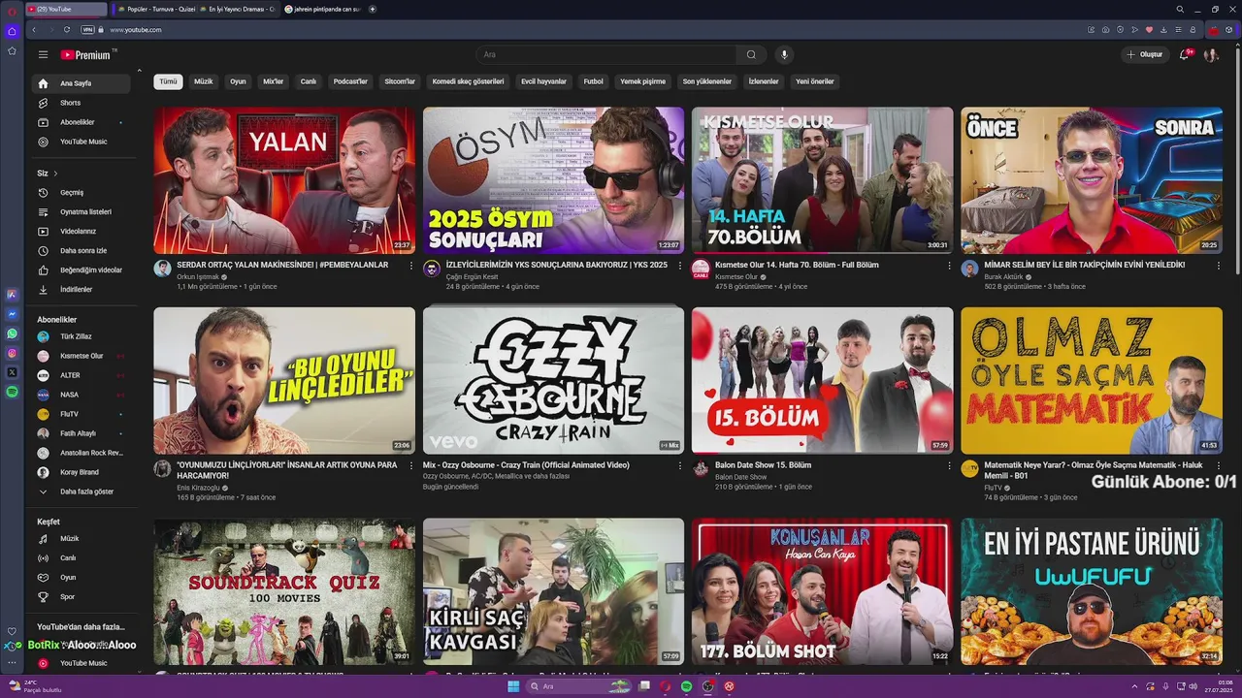
Task: Click the YouTube Premium logo
Action: coord(86,55)
